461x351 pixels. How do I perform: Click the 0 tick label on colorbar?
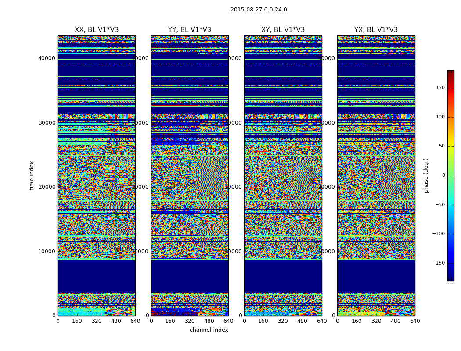click(x=443, y=175)
